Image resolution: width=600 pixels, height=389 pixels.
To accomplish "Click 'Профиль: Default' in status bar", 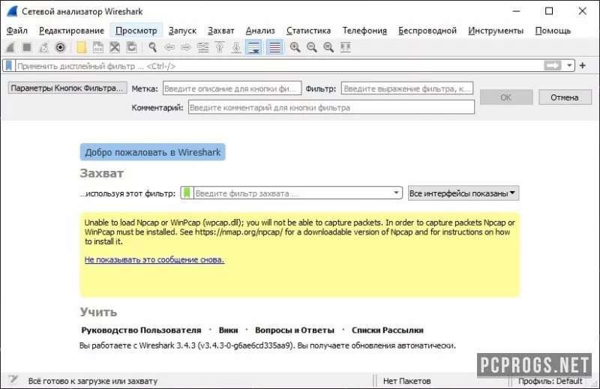I will [x=550, y=381].
